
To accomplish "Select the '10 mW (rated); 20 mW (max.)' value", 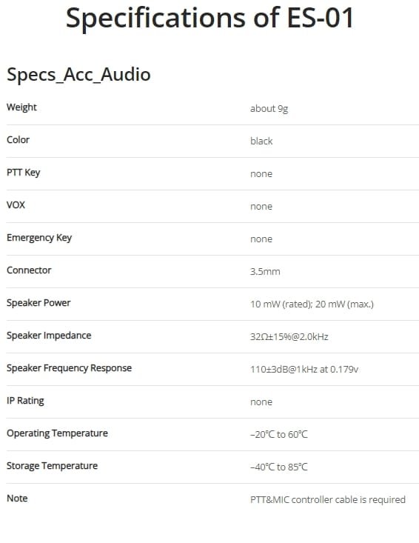I will [312, 304].
